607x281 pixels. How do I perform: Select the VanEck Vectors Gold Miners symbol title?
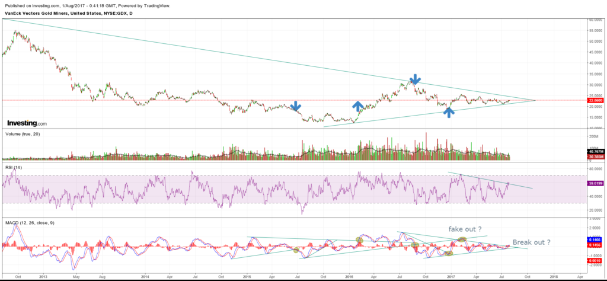click(69, 13)
